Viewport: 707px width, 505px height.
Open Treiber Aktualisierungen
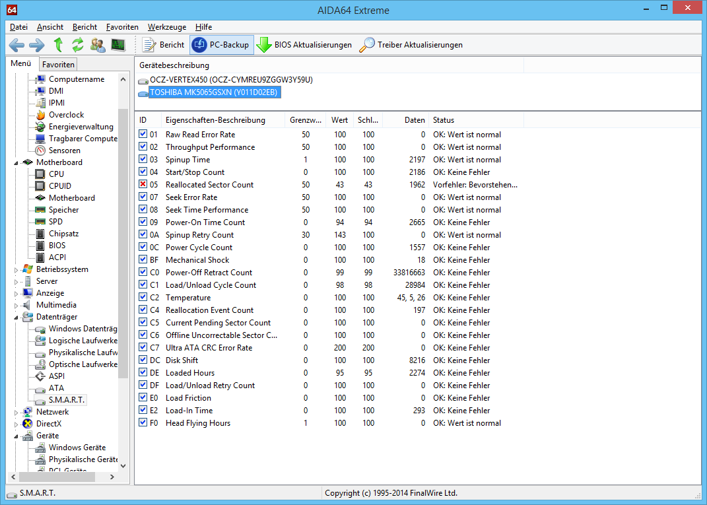(411, 45)
